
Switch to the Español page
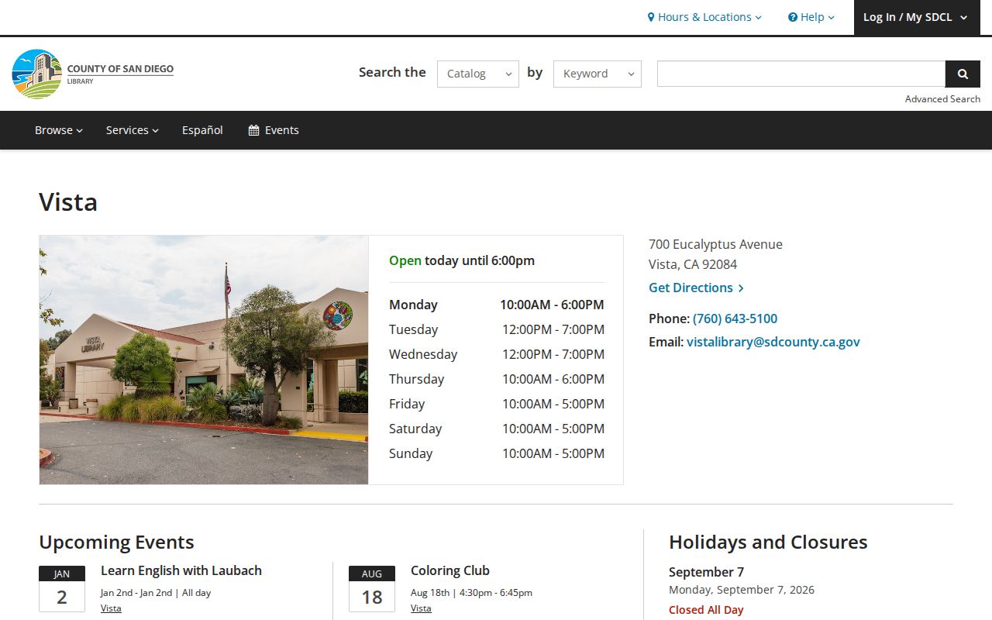[x=202, y=130]
